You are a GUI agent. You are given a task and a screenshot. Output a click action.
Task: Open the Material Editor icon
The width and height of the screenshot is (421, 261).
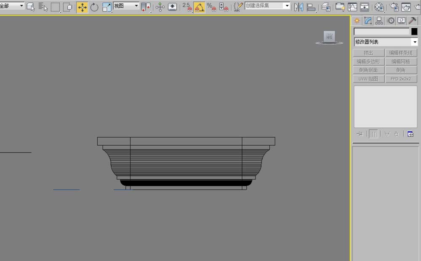click(379, 7)
